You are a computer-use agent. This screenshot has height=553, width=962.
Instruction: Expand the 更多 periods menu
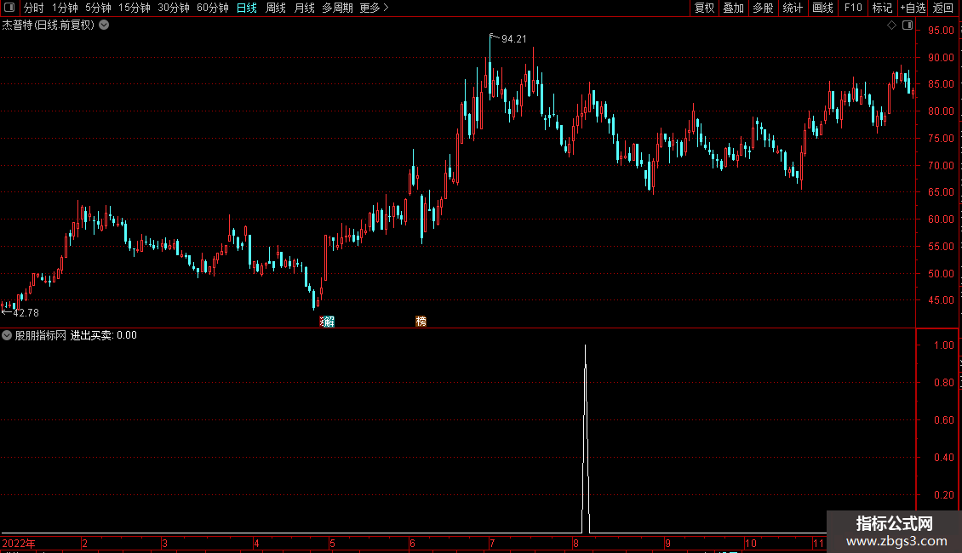click(375, 8)
